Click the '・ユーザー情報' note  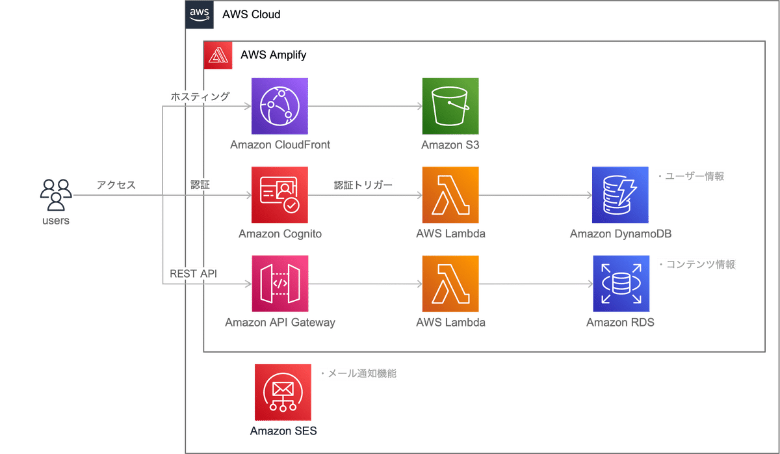point(690,176)
